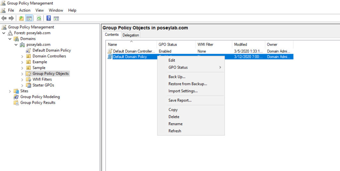Screen dimensions: 340x171
Task: Select Group Policy Results in tree
Action: coord(38,103)
